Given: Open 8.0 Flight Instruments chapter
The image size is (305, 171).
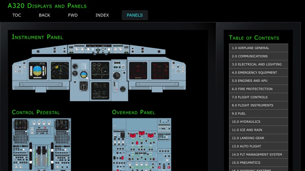Looking at the screenshot, I should 259,105.
